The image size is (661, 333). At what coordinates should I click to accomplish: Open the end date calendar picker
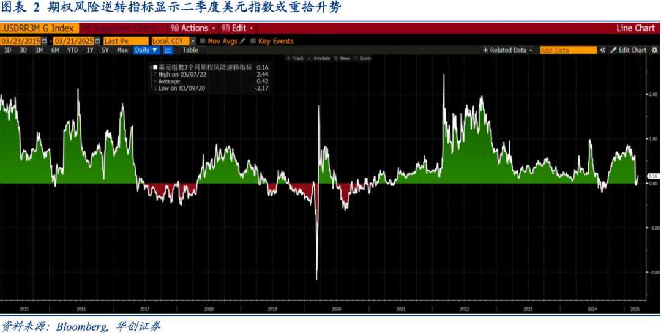pos(98,41)
